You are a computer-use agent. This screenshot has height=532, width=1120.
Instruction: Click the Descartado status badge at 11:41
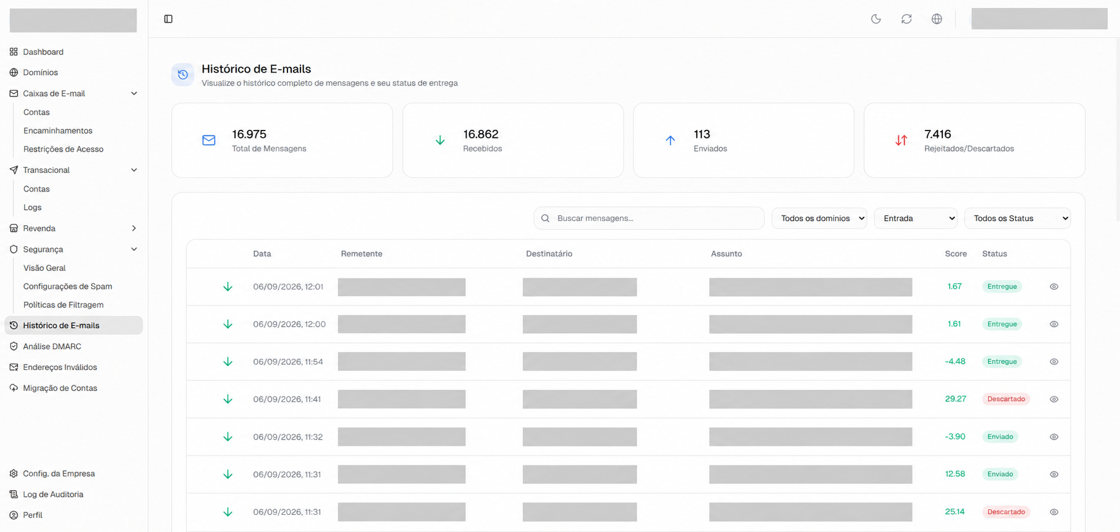click(1006, 399)
